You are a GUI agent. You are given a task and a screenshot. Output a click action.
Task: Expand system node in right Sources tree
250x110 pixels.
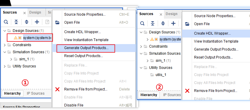coord(147,39)
